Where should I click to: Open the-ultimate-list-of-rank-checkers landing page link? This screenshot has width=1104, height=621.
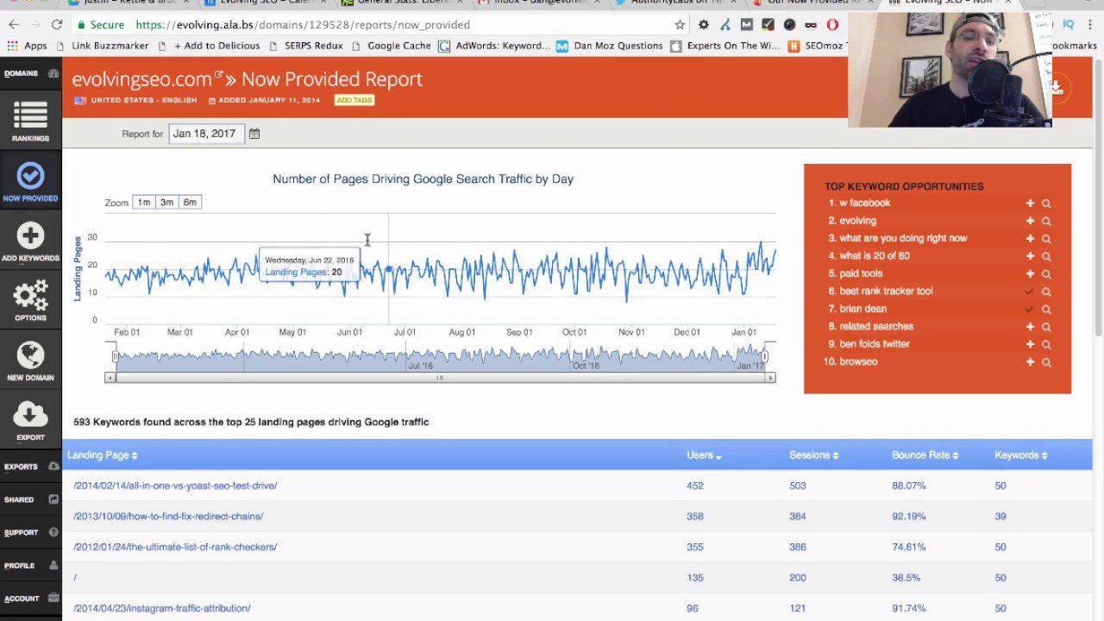point(175,547)
